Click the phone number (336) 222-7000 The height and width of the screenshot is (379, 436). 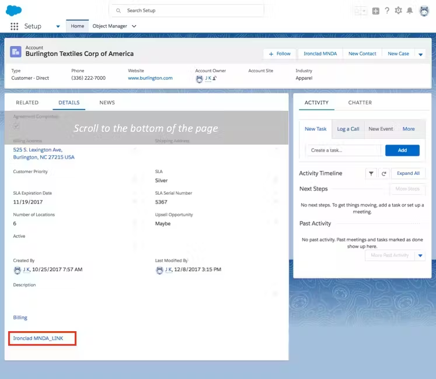[88, 78]
